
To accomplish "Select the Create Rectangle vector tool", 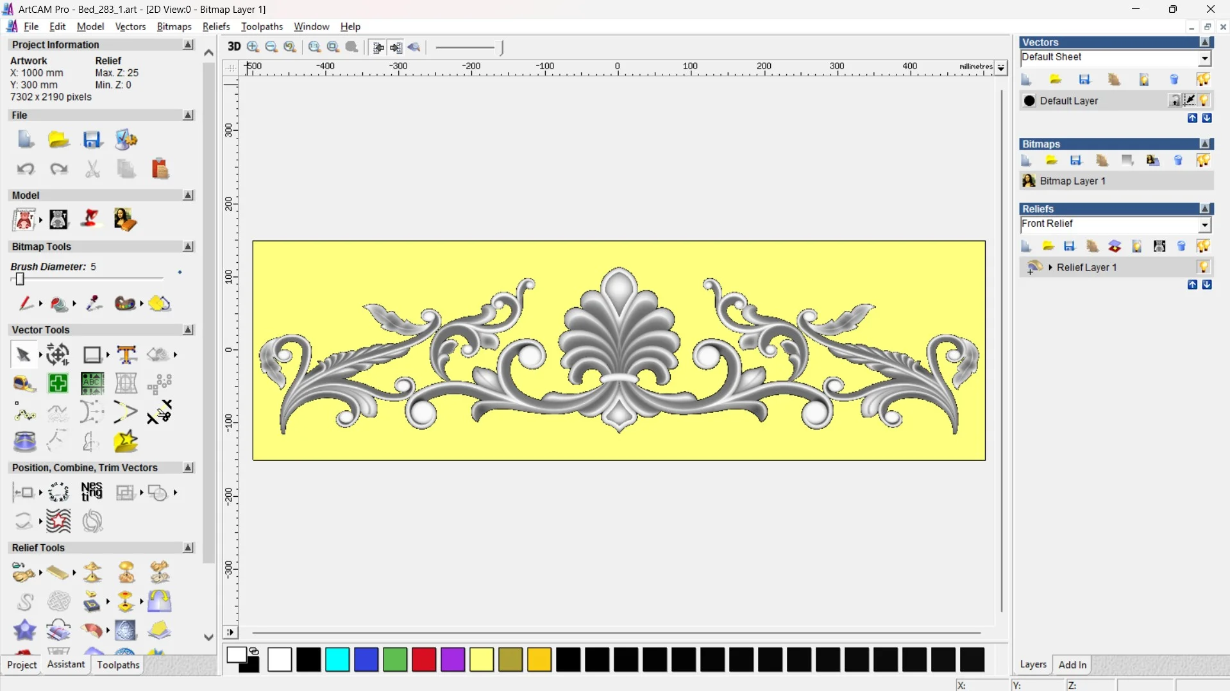I will point(92,354).
